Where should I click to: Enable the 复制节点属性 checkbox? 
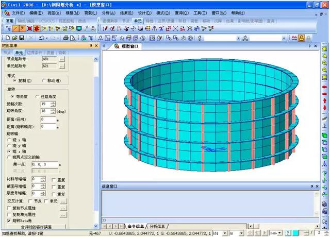8,208
